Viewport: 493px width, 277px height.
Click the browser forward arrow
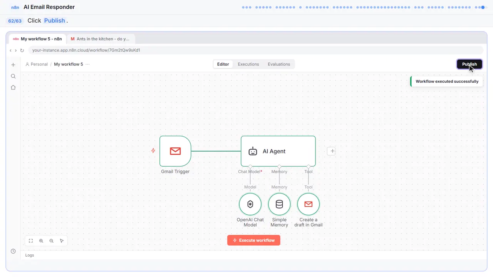click(16, 50)
